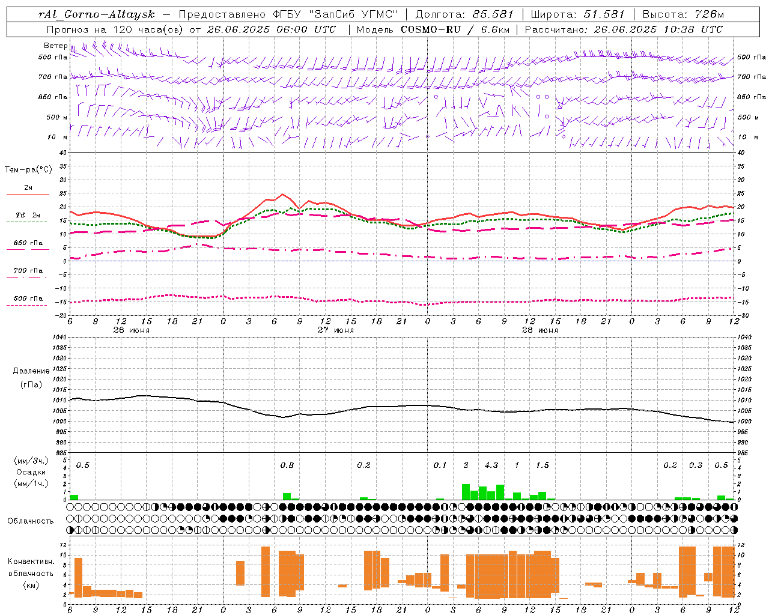Select the longitude value 85.581

click(x=493, y=14)
